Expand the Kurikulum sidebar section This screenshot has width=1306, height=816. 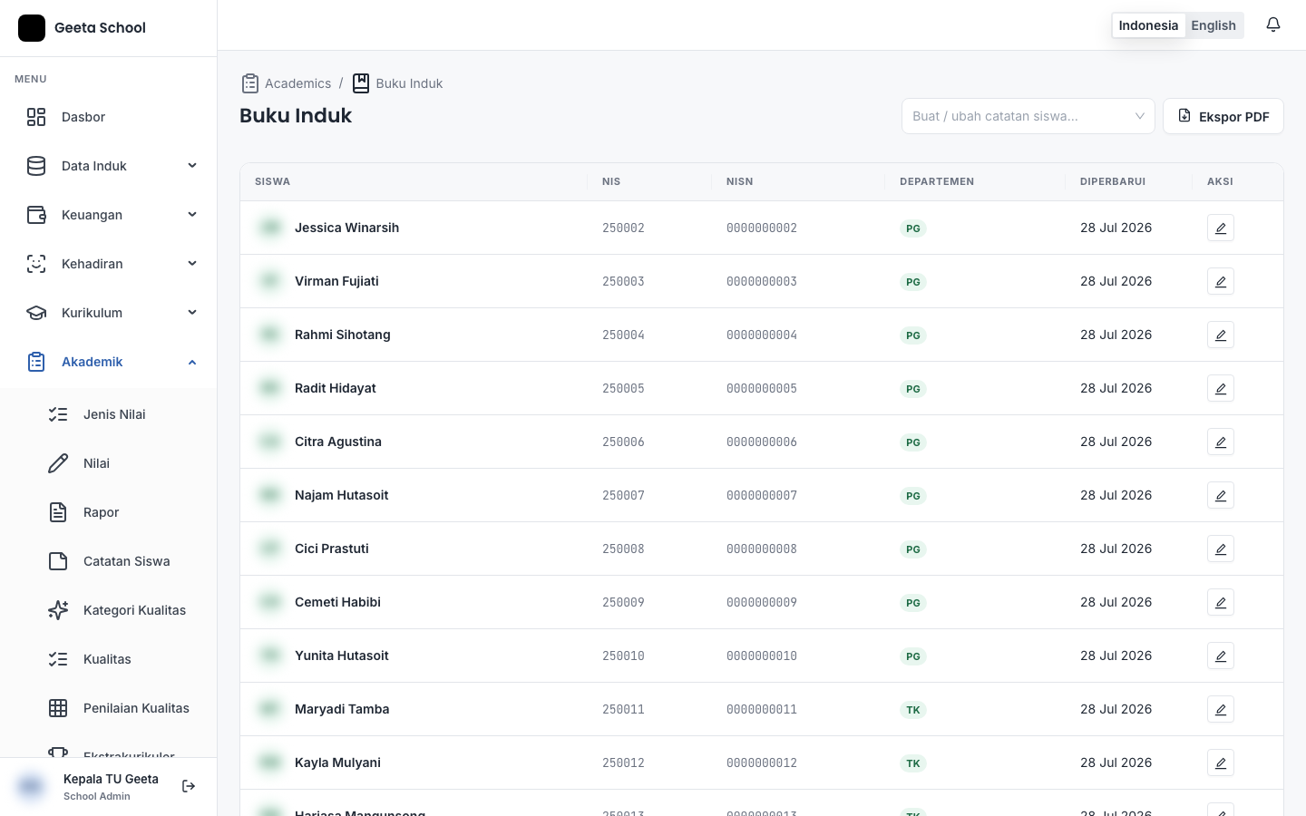point(109,313)
